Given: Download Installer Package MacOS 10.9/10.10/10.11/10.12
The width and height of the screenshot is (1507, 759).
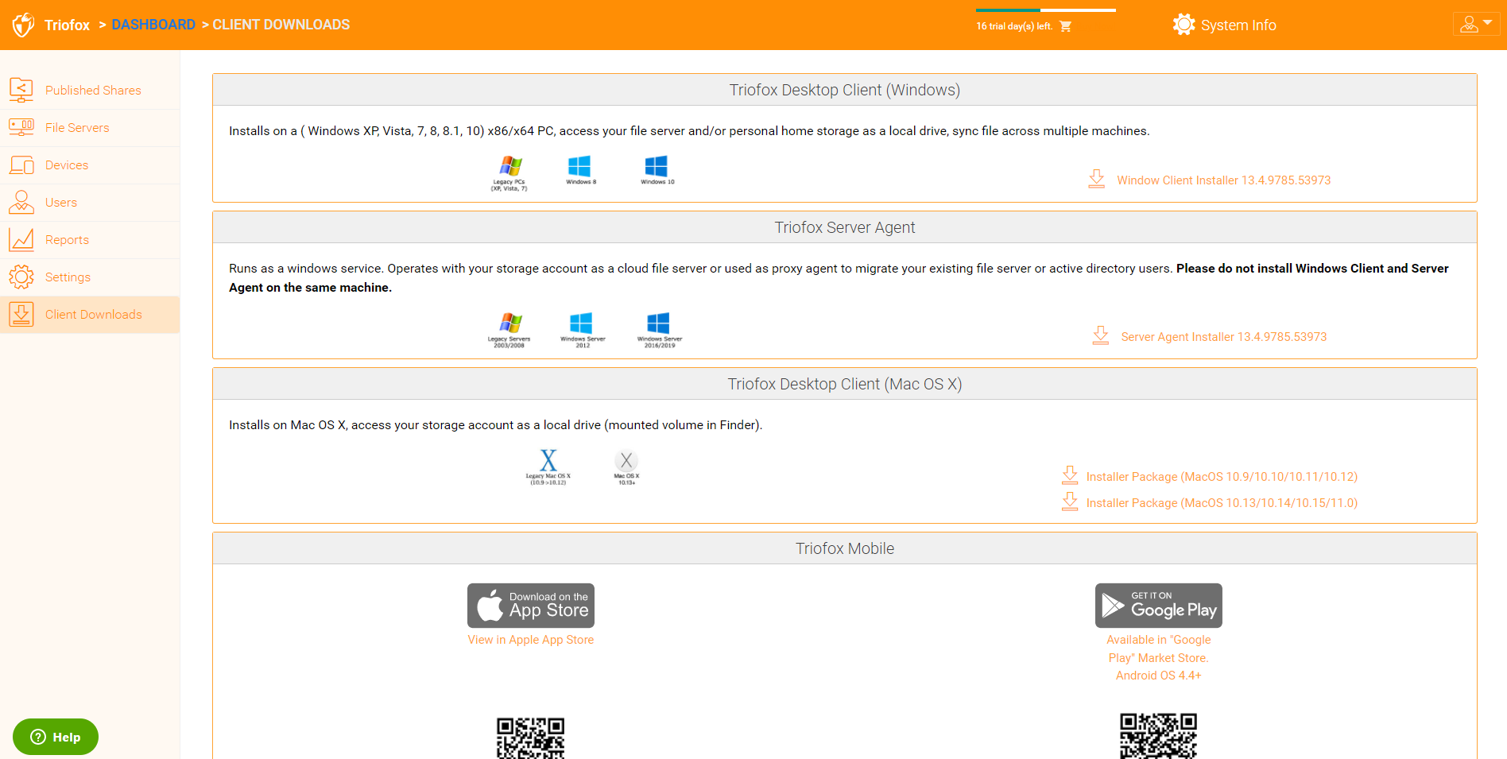Looking at the screenshot, I should pyautogui.click(x=1222, y=477).
